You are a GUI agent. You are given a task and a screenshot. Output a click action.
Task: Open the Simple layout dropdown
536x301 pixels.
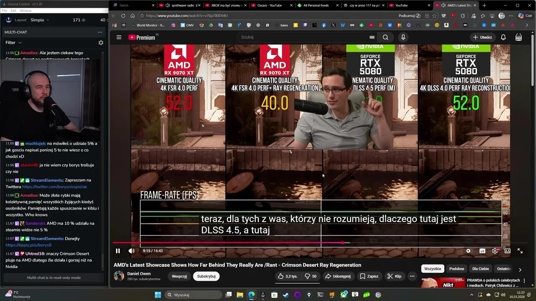(39, 20)
